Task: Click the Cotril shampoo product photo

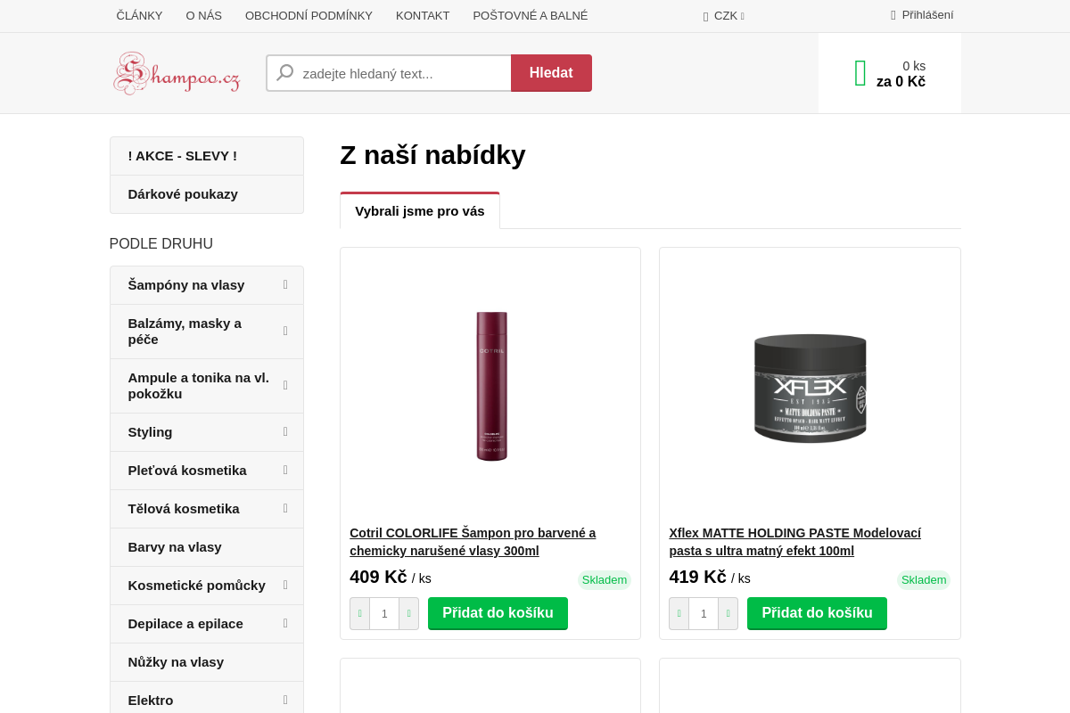Action: [x=490, y=385]
